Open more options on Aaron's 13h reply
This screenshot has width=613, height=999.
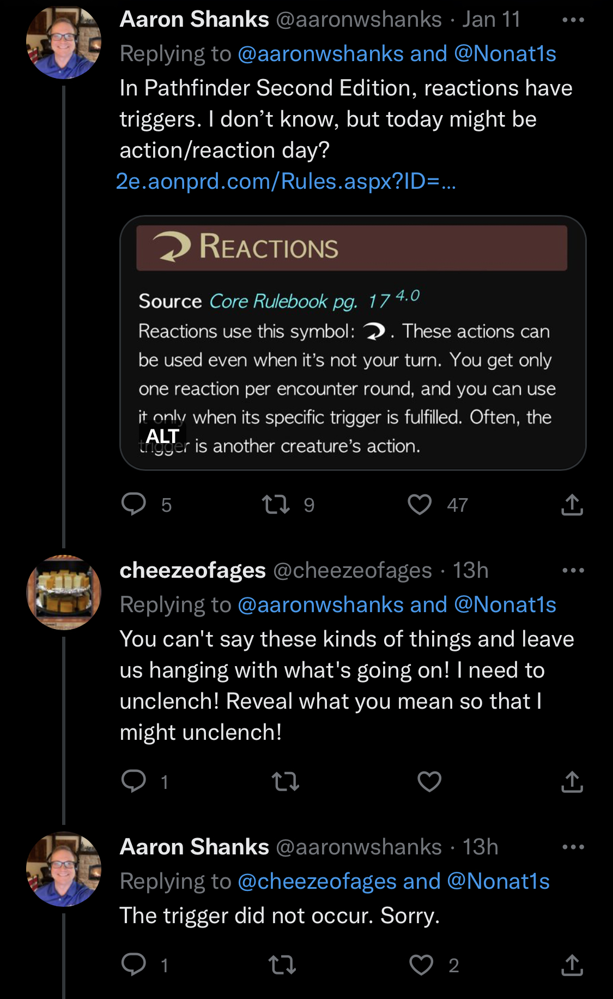point(573,847)
